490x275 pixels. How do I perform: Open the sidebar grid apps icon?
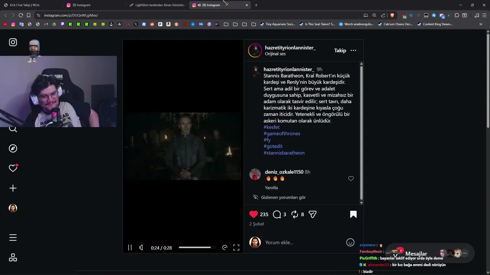(13, 257)
